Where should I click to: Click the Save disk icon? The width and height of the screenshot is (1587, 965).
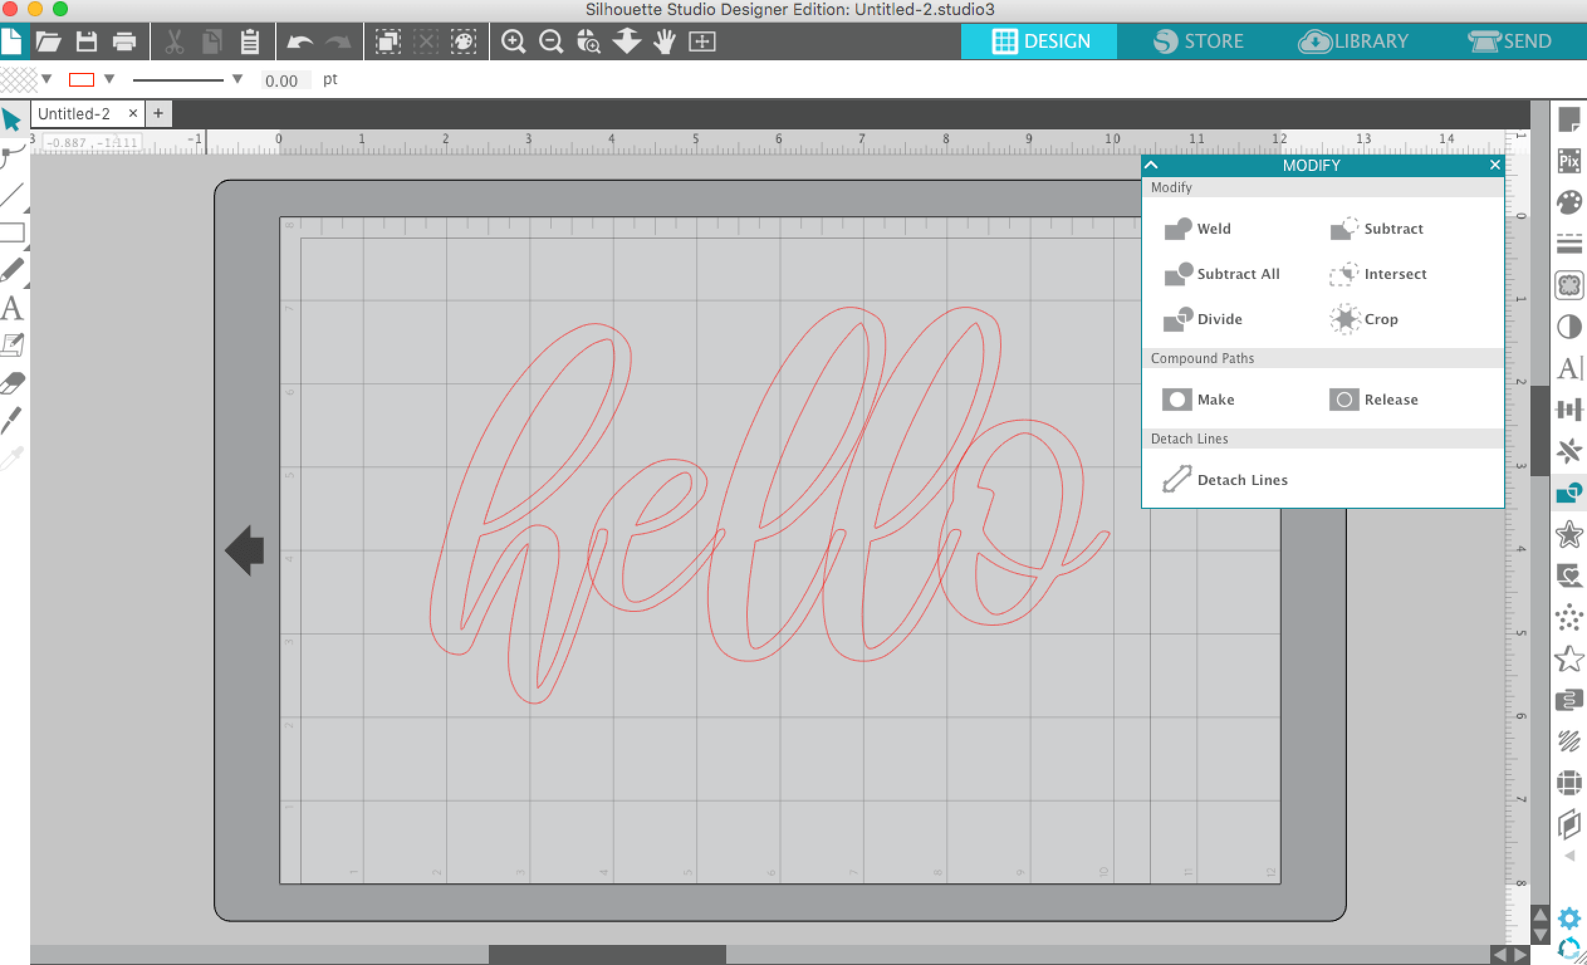point(86,42)
